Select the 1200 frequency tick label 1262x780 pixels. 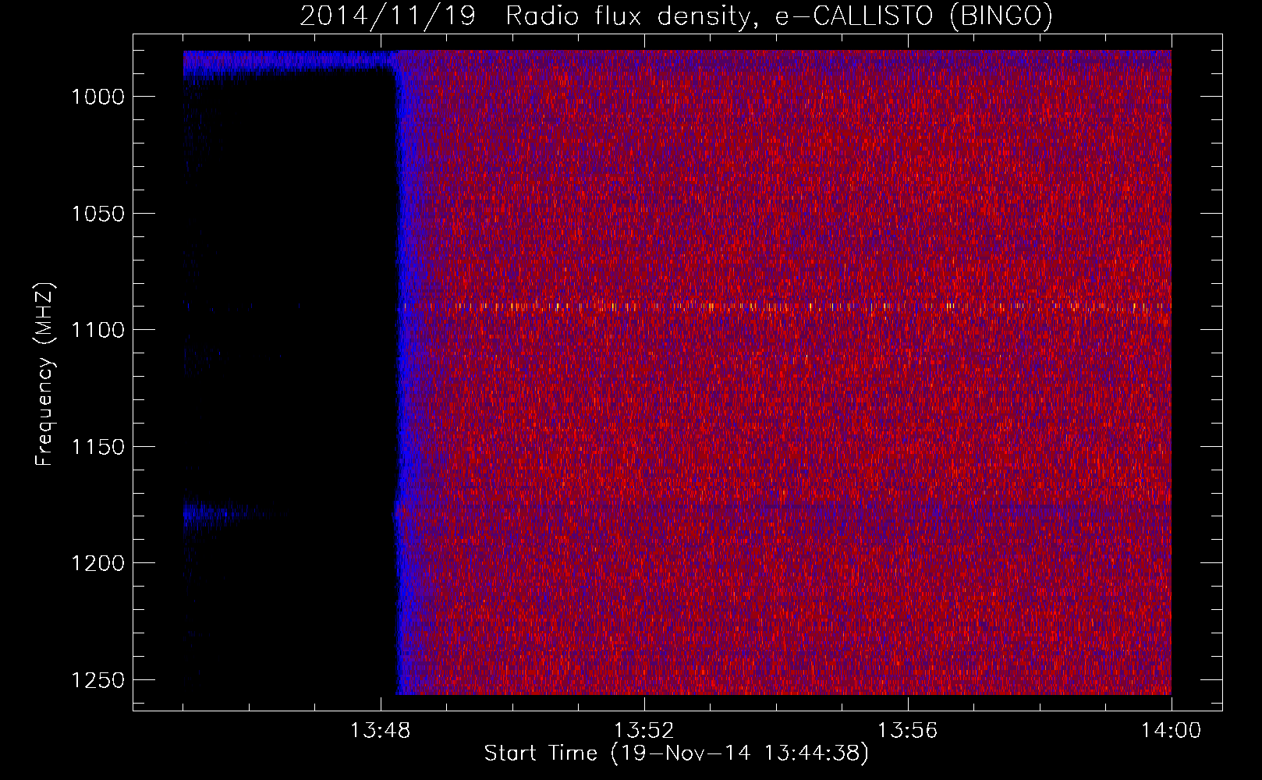click(x=98, y=563)
